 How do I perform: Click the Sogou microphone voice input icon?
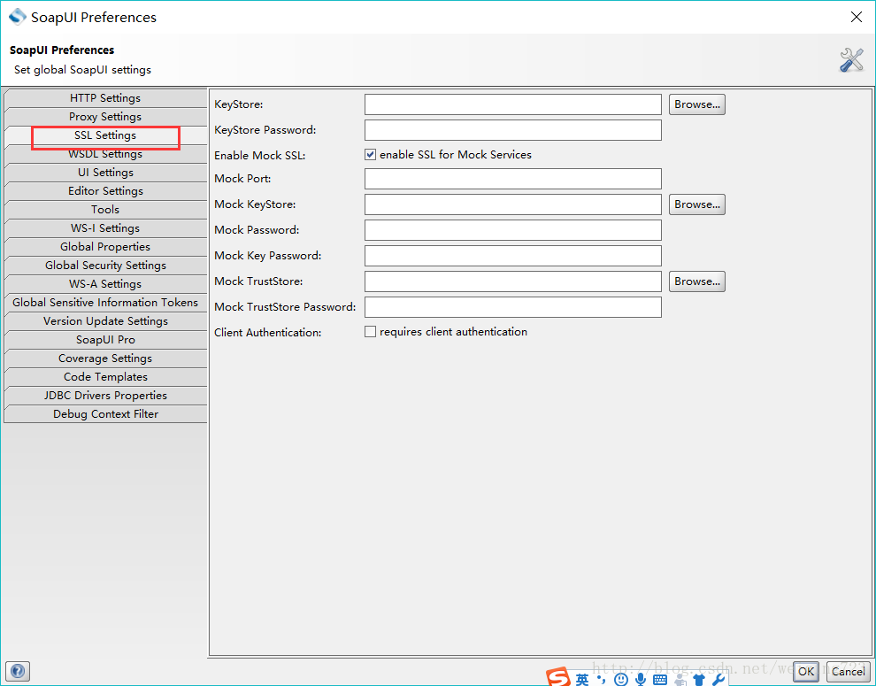pos(641,679)
